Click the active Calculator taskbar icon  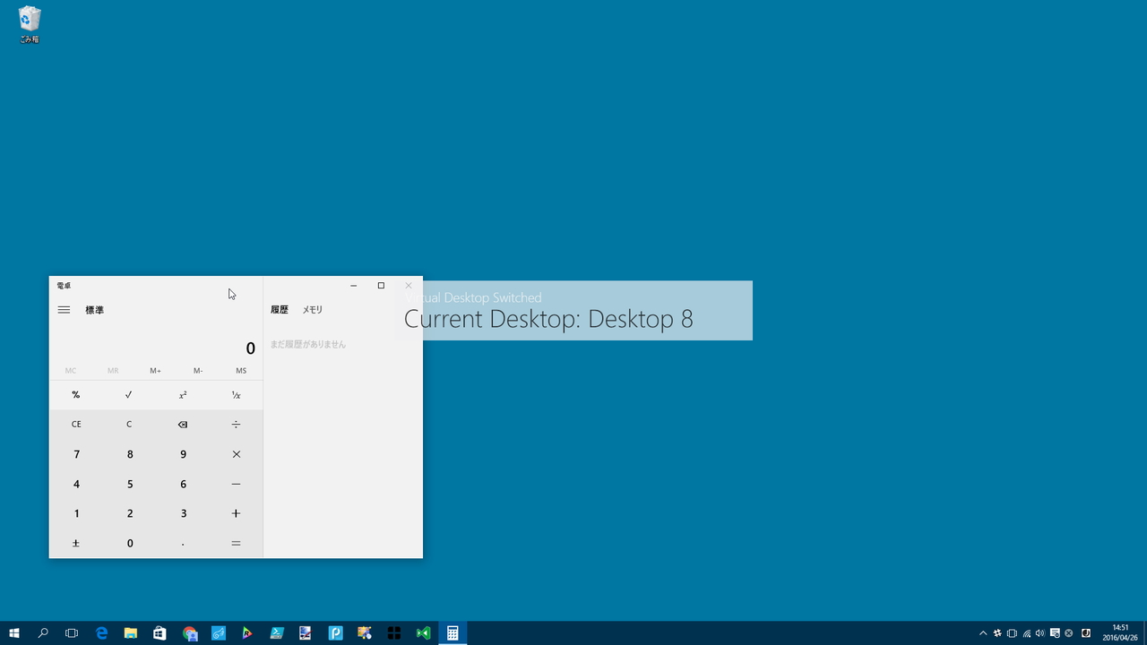453,633
